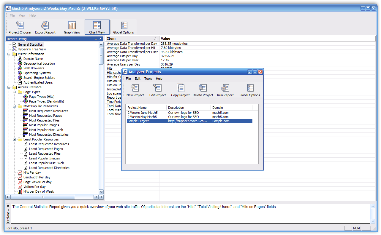Screen dimensions: 381x235
Task: Open Page Views Per day report
Action: point(37,182)
